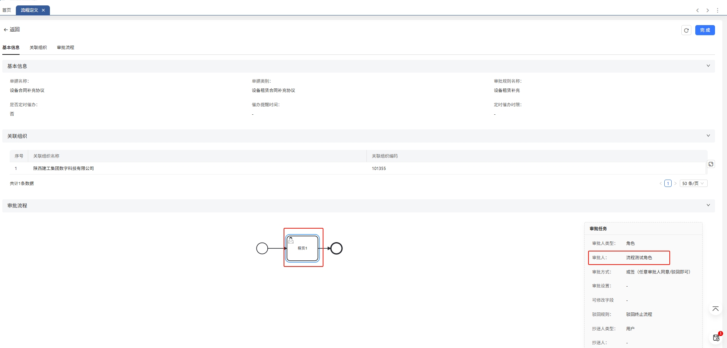Click the refresh icon beside the 完成 button
This screenshot has height=348, width=727.
point(686,30)
